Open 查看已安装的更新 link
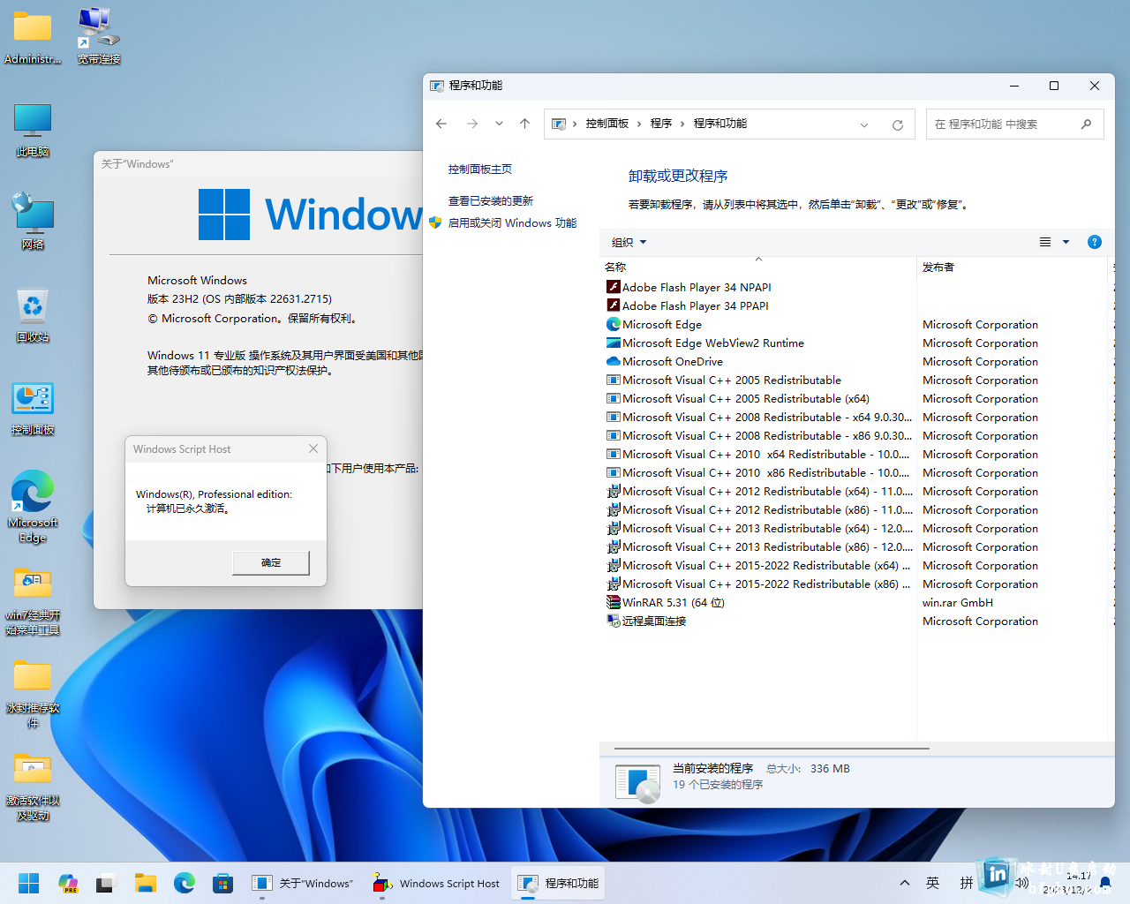1130x904 pixels. [x=490, y=201]
